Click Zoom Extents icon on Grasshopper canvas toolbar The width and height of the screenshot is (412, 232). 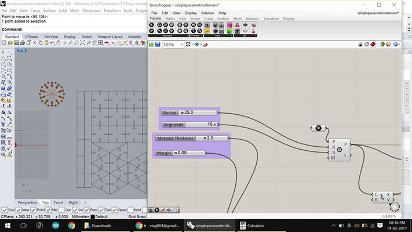click(188, 45)
